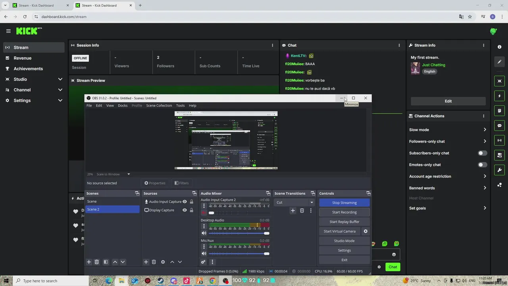Viewport: 508px width, 286px height.
Task: Delete the scene transition with trash icon
Action: coord(302,211)
